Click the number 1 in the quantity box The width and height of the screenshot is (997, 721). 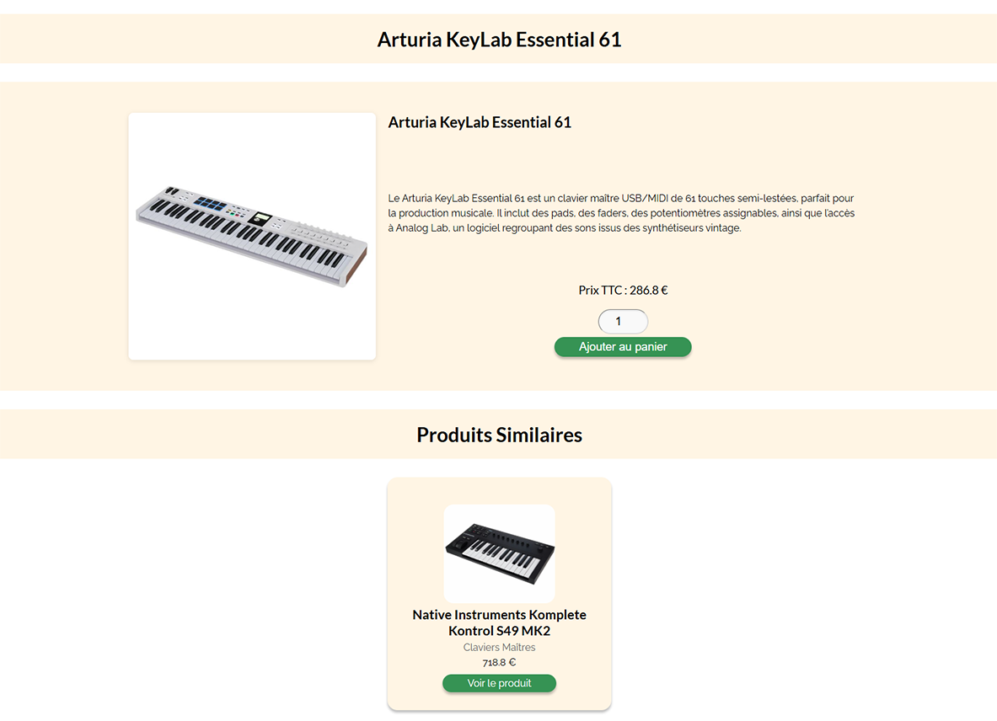pos(618,322)
